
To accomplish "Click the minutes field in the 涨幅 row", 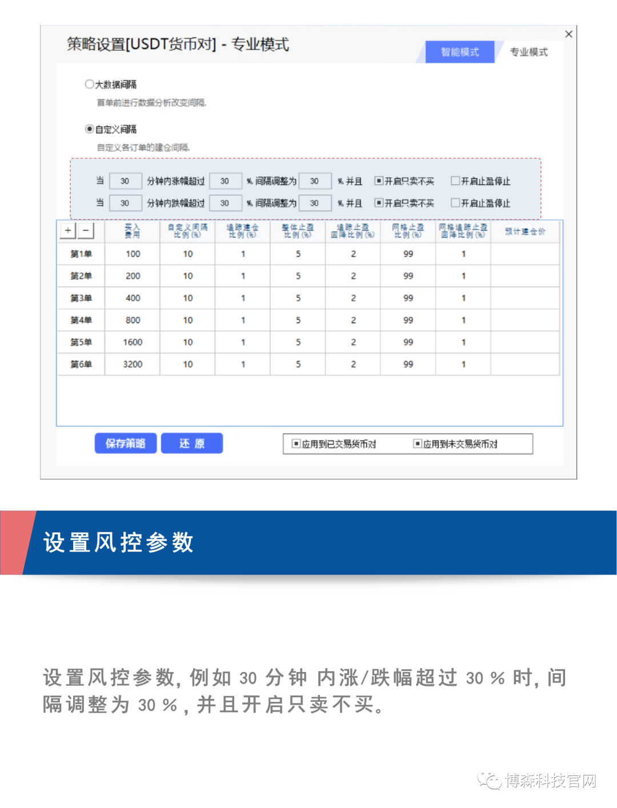I will [125, 181].
